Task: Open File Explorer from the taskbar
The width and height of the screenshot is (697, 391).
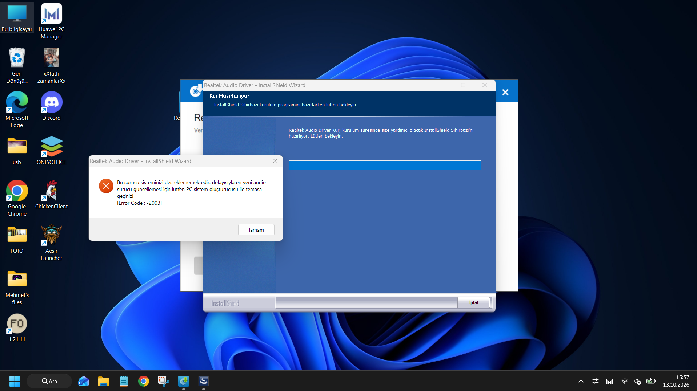Action: 104,381
